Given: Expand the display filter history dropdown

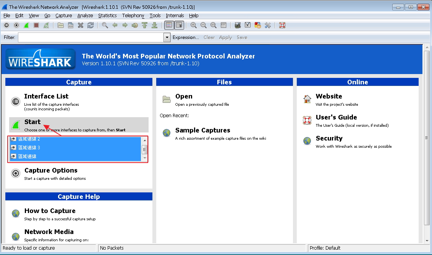Looking at the screenshot, I should (x=167, y=37).
